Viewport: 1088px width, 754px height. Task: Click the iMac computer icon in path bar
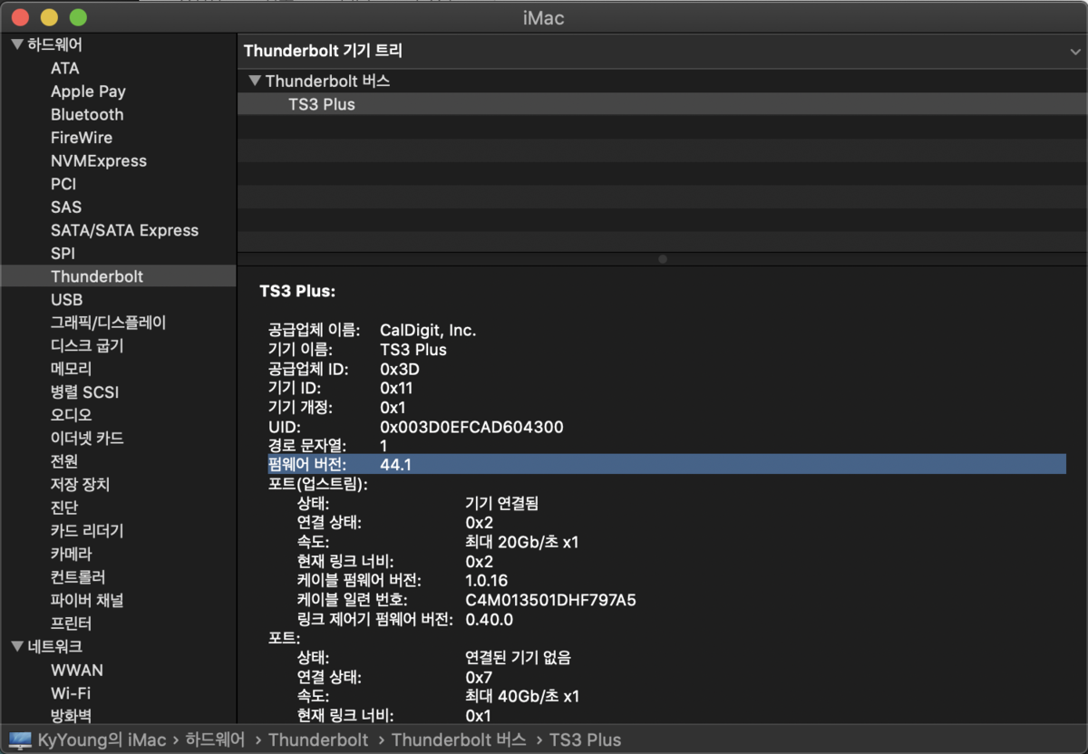pos(21,739)
